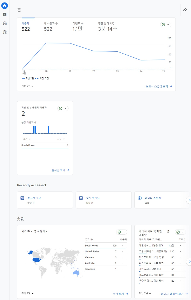Open the Advertising icon in the left sidebar

pos(4,33)
